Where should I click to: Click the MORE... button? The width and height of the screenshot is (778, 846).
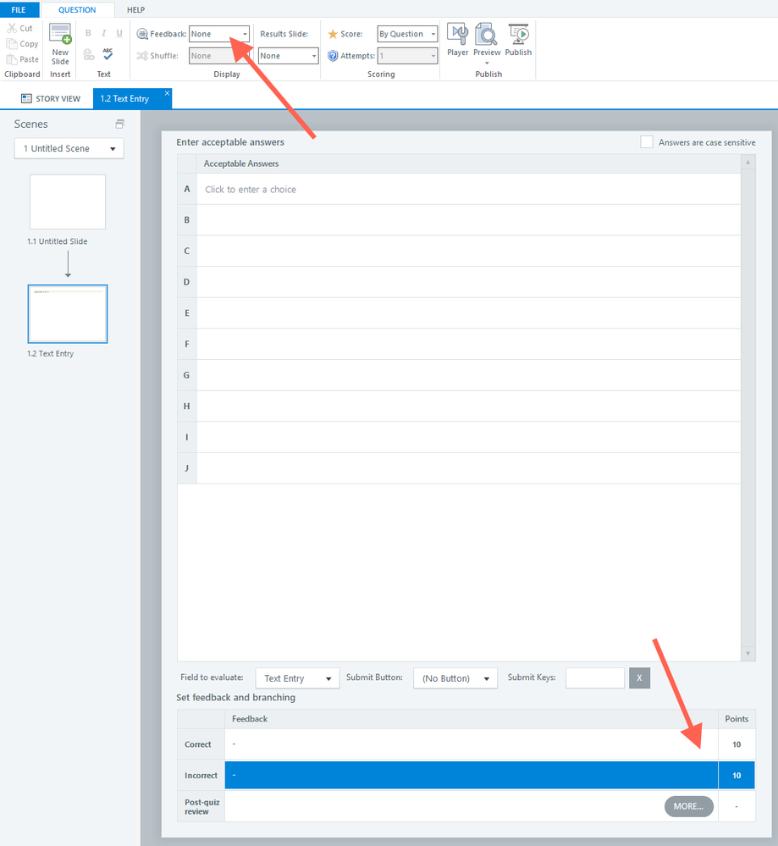pos(688,806)
